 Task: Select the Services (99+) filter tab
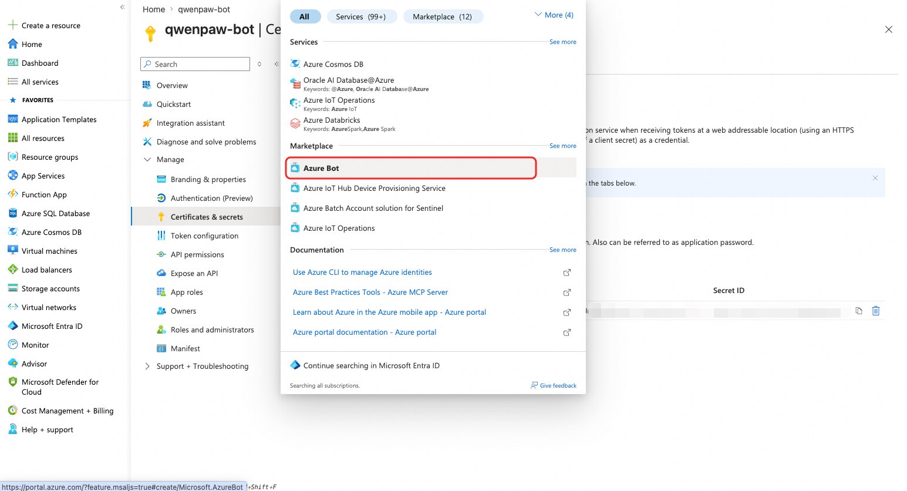pyautogui.click(x=361, y=16)
